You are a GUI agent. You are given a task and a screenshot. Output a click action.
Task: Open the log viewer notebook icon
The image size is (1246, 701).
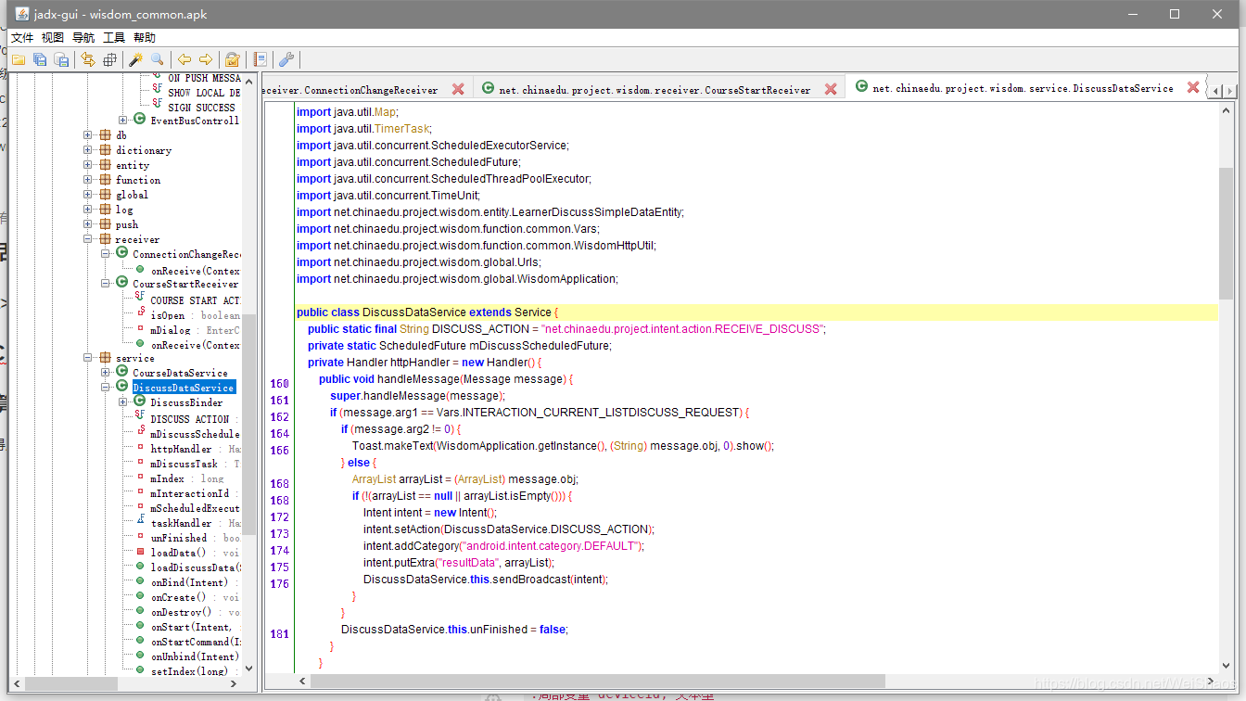click(x=261, y=59)
